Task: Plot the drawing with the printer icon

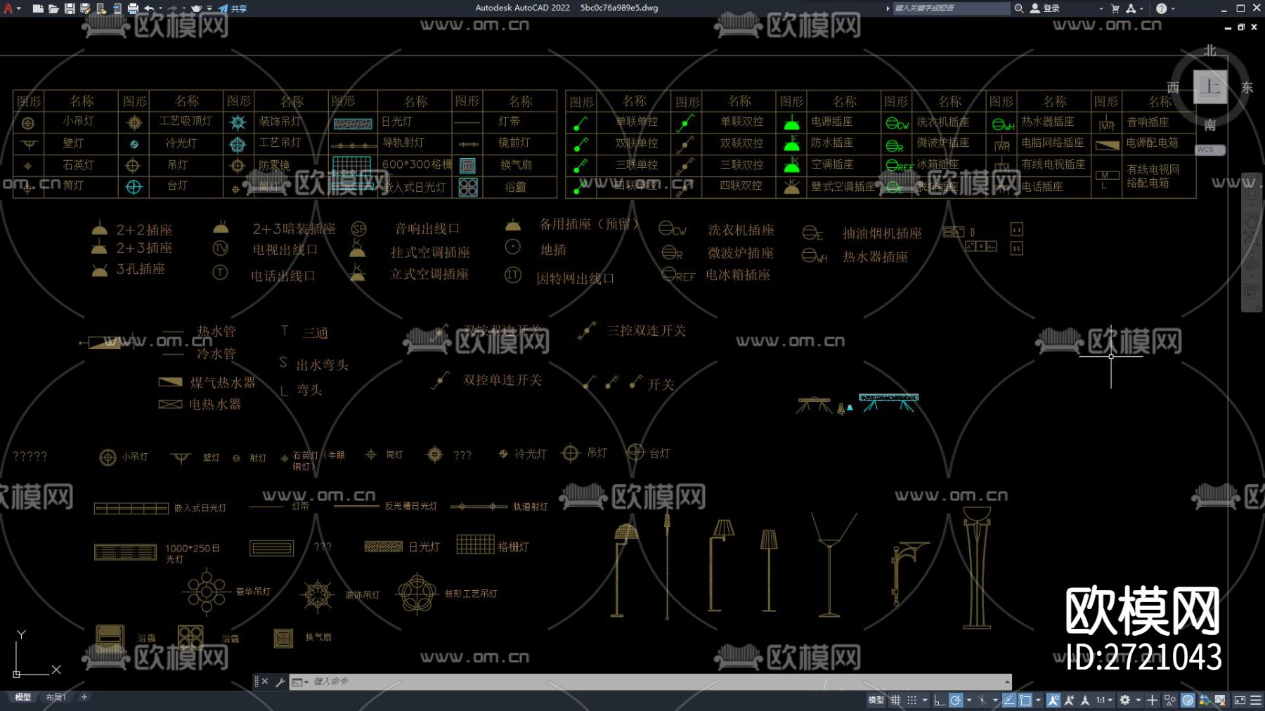Action: pos(133,8)
